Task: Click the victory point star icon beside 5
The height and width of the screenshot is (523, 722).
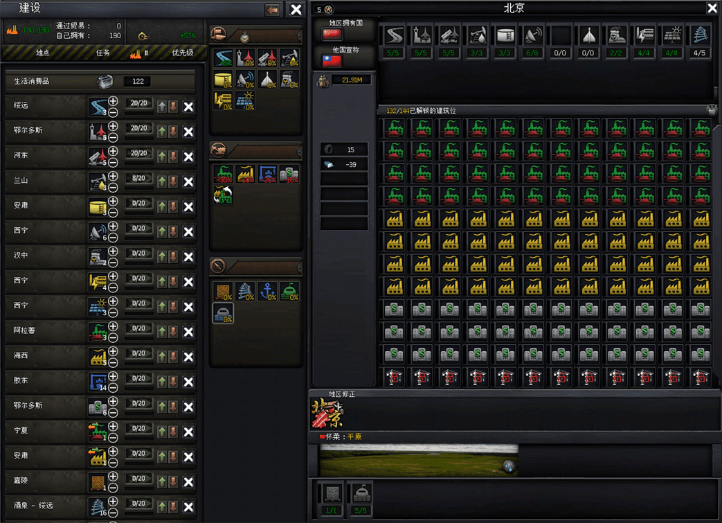Action: tap(328, 9)
